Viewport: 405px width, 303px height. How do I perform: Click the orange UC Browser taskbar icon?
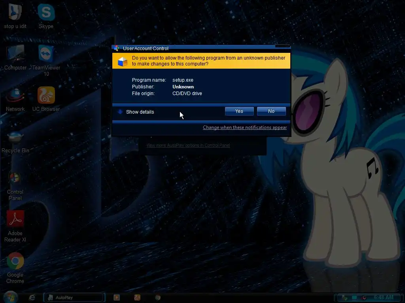pos(137,297)
